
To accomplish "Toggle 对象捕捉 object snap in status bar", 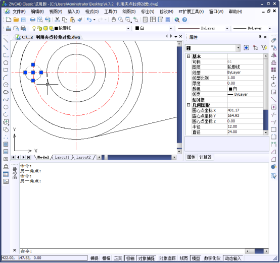I will tap(146, 258).
